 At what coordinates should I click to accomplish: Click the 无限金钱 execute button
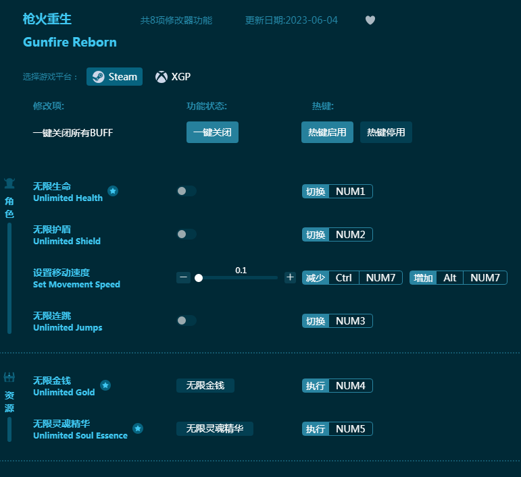click(205, 385)
